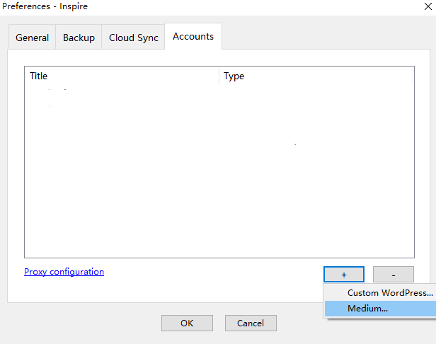Switch to the General tab
436x344 pixels.
[33, 38]
